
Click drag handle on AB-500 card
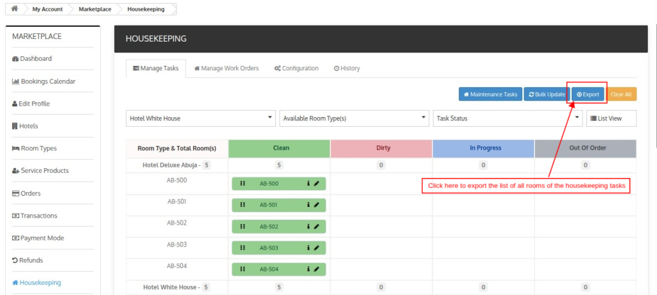[x=242, y=183]
